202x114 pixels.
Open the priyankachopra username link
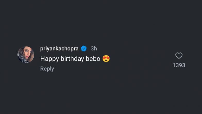[x=60, y=48]
